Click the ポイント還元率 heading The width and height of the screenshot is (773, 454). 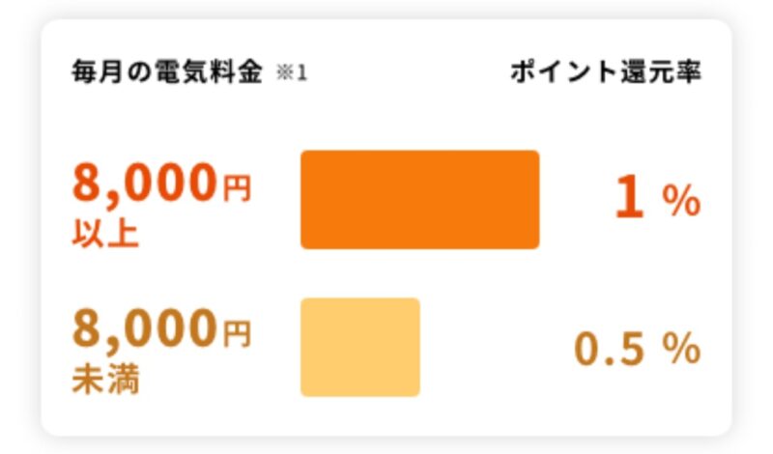(x=606, y=72)
